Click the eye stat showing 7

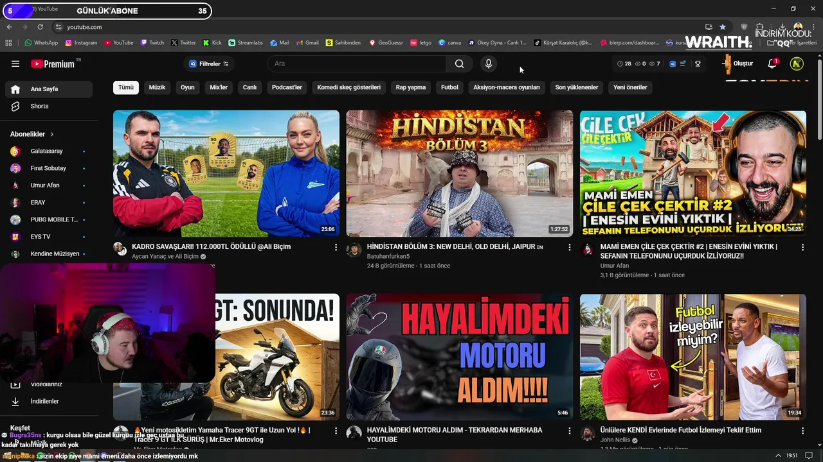click(655, 64)
